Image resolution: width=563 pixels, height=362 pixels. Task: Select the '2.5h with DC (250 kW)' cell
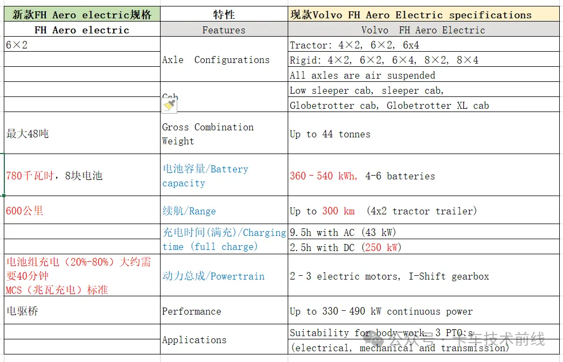(x=423, y=247)
